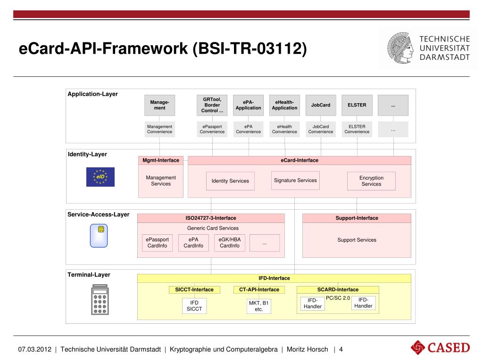Click the slide number 4
The image size is (483, 362).
point(341,350)
